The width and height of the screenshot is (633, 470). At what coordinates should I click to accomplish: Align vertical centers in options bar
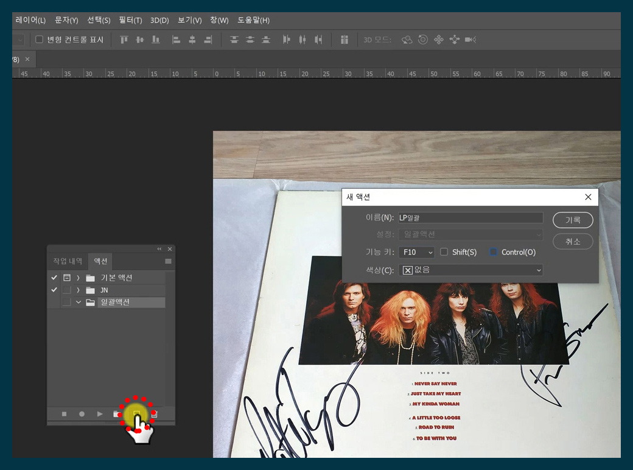[x=139, y=40]
